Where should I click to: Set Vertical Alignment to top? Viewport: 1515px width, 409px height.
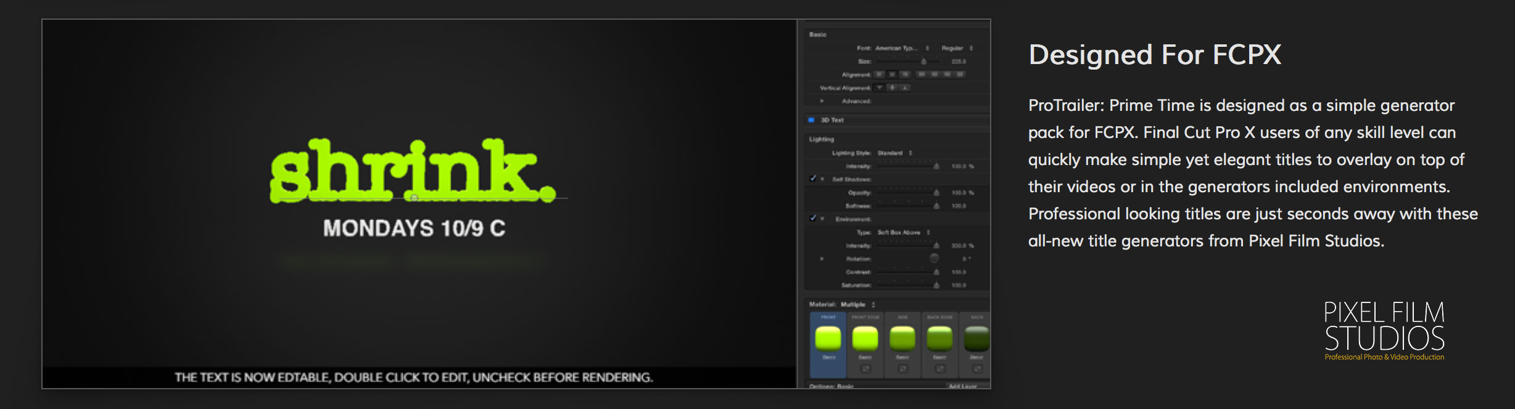tap(880, 88)
